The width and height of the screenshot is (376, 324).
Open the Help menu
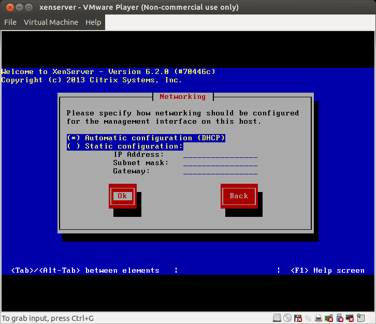[x=93, y=22]
